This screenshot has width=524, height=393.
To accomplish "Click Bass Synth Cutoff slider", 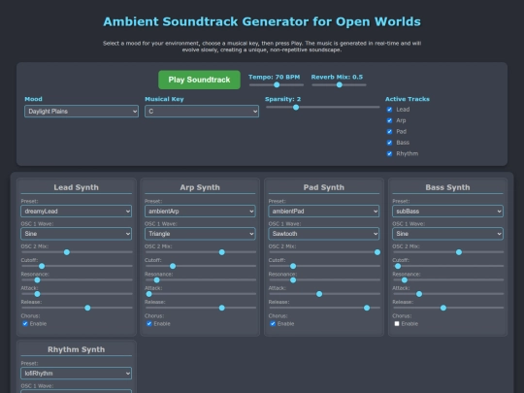I will coord(448,266).
